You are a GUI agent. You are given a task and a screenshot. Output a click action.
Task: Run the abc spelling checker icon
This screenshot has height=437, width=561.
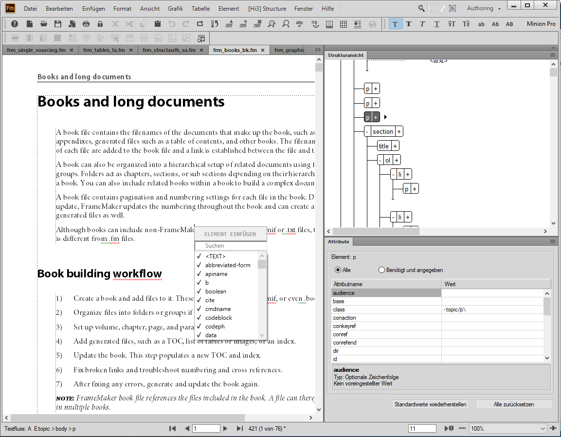pyautogui.click(x=300, y=24)
